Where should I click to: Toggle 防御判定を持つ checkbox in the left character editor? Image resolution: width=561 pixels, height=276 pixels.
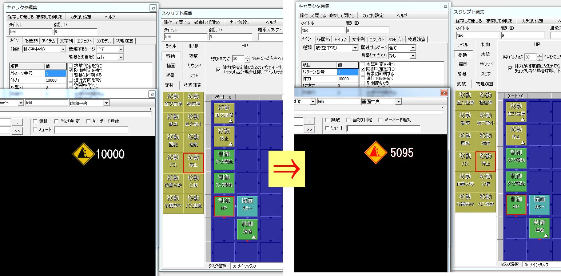tap(71, 70)
